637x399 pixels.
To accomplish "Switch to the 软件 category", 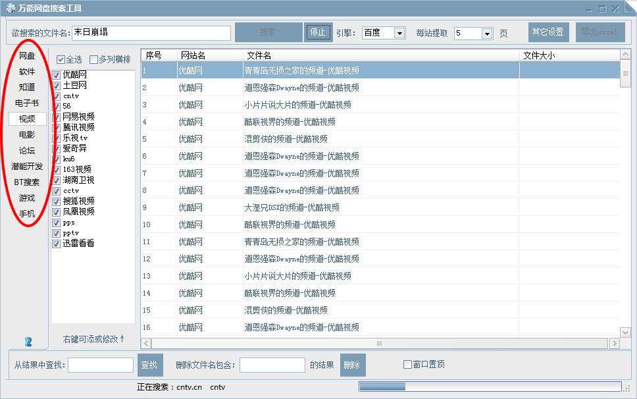I will coord(27,72).
